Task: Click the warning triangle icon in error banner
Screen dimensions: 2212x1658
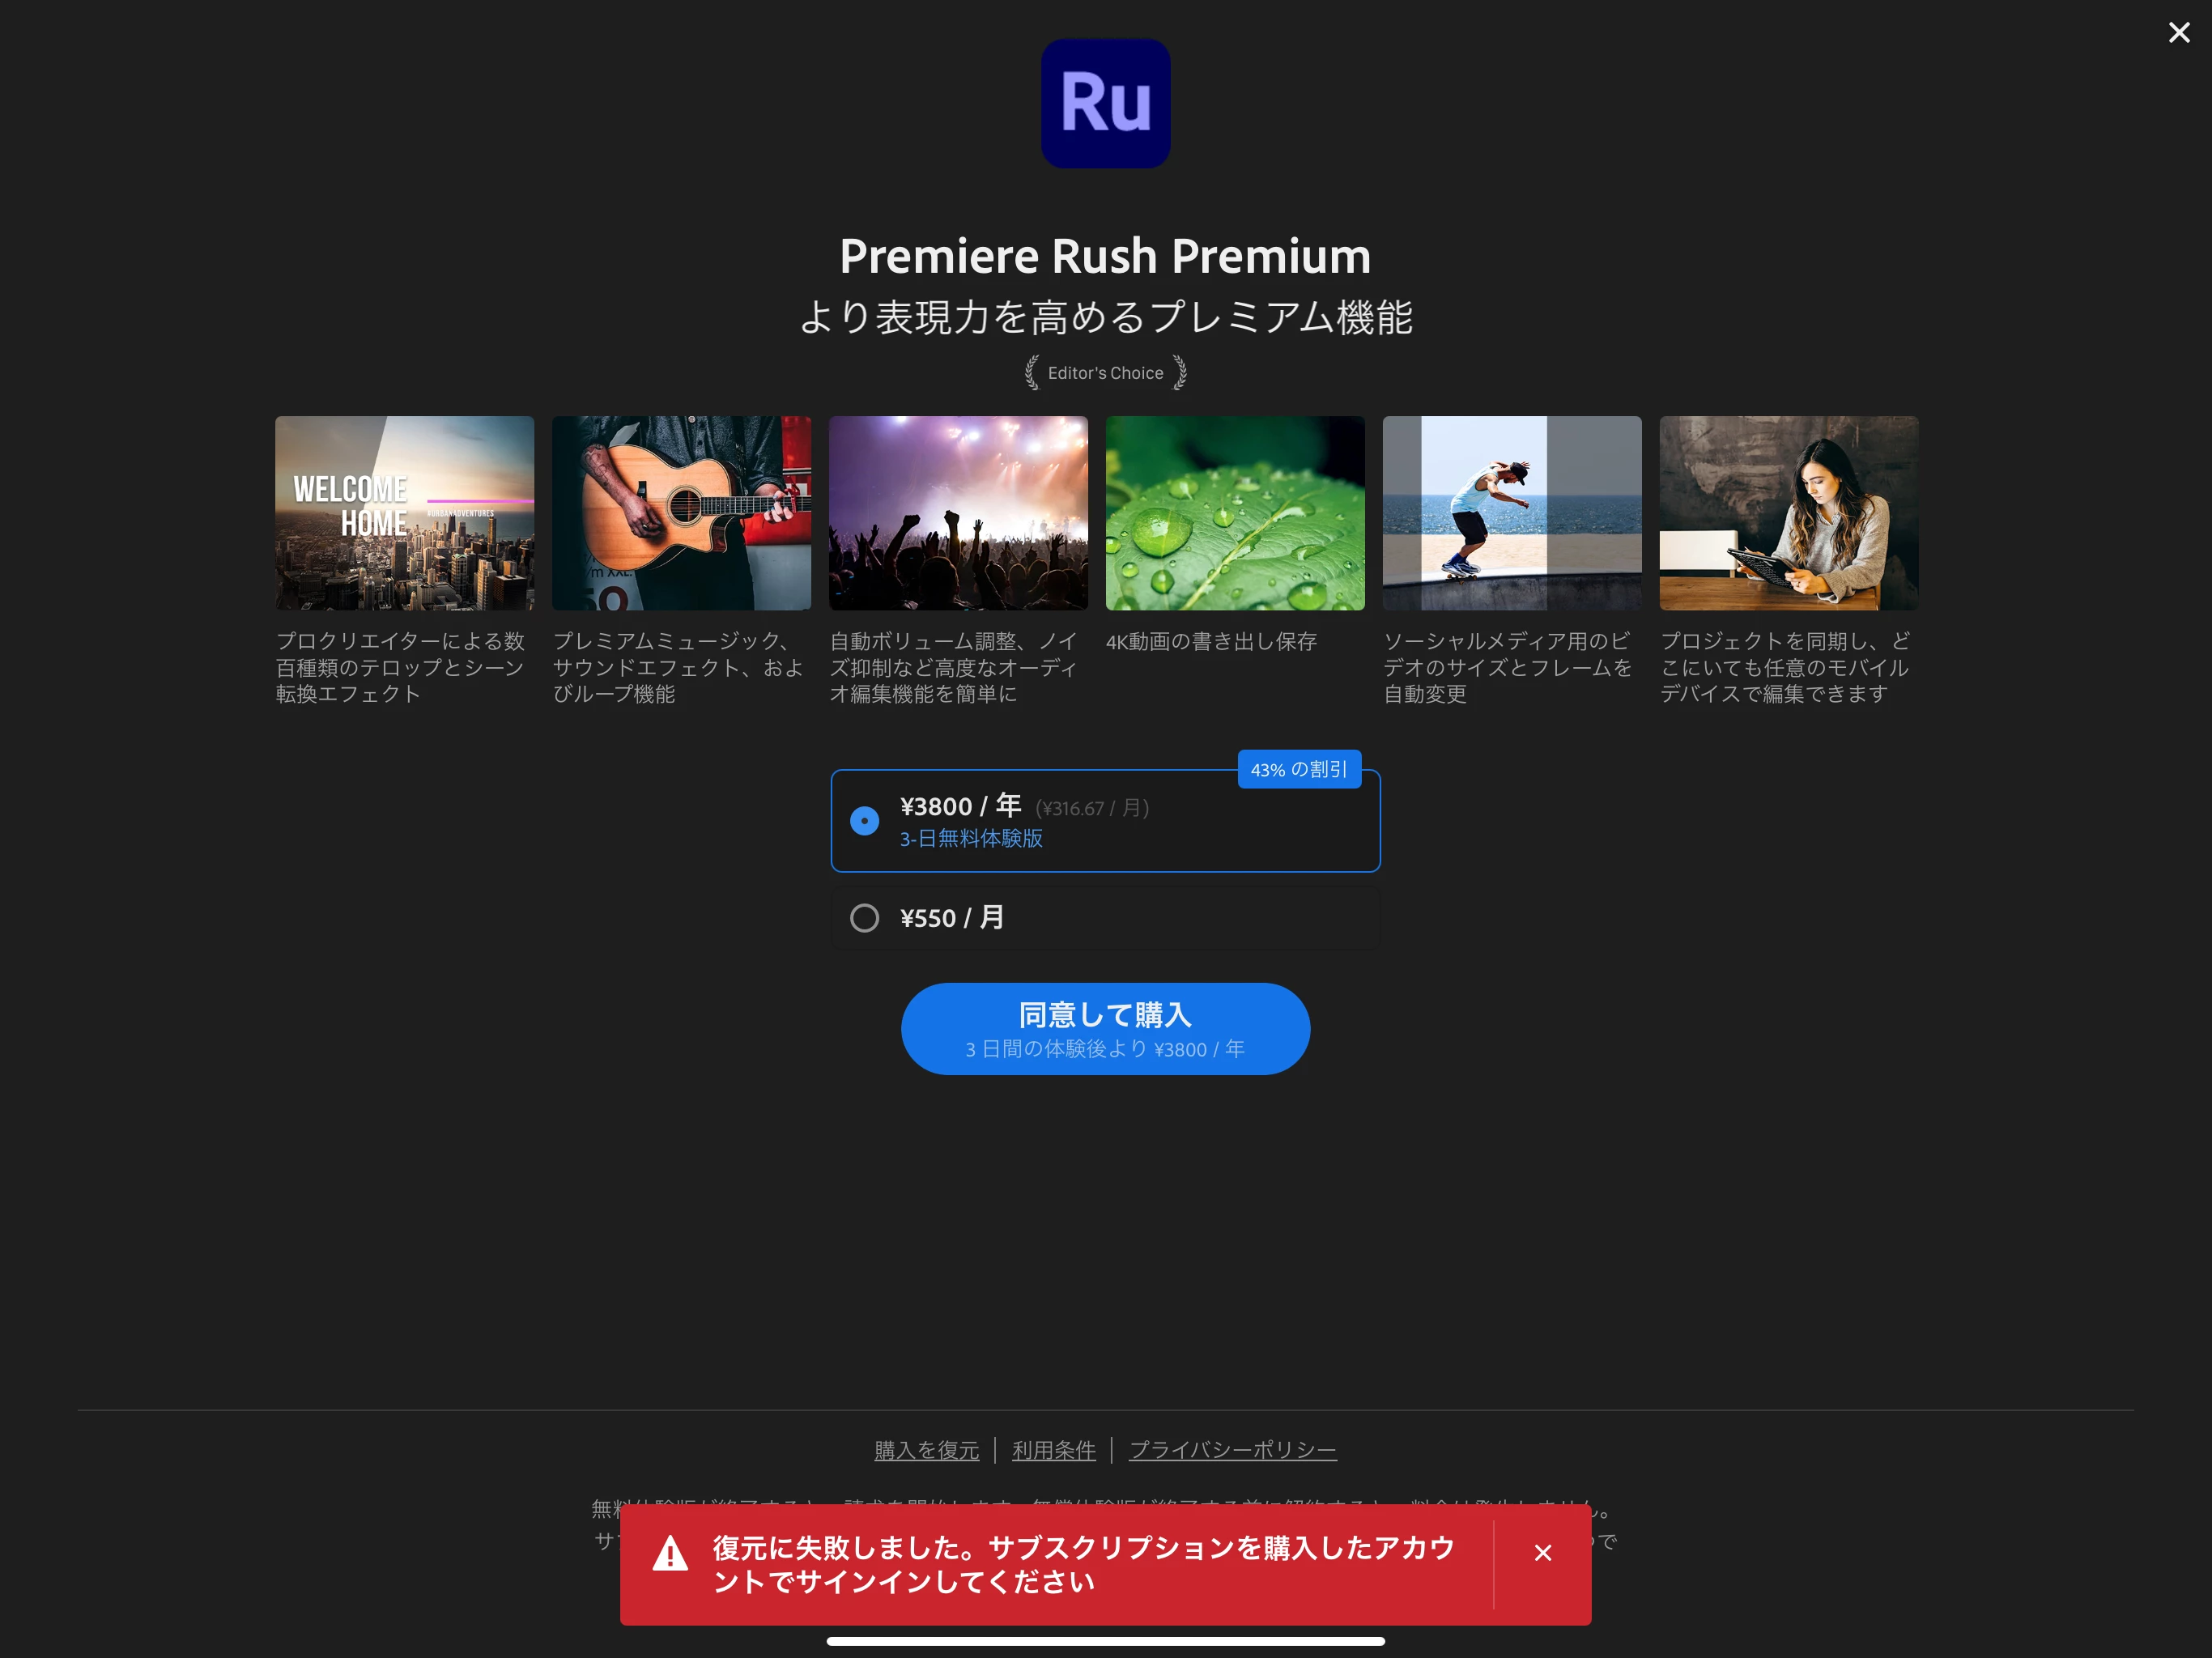Action: pyautogui.click(x=670, y=1554)
